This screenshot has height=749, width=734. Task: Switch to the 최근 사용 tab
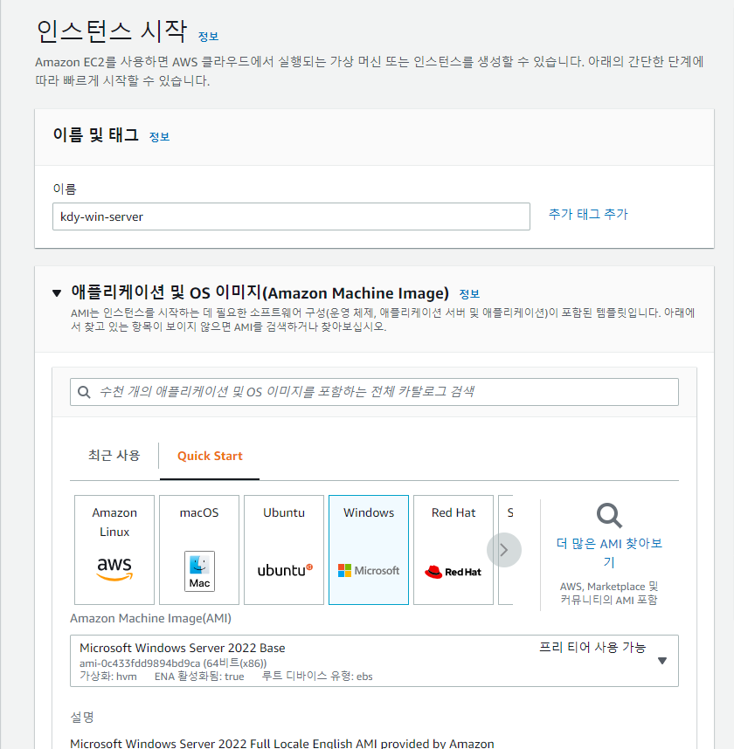click(x=114, y=455)
